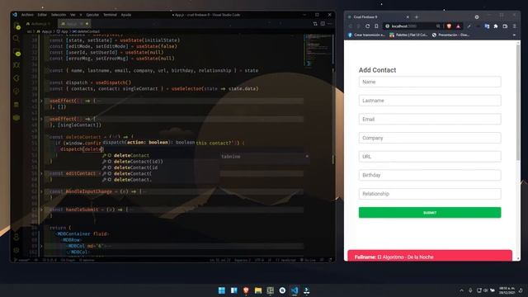Open the Manage gear in VS Code activity bar

tap(16, 250)
